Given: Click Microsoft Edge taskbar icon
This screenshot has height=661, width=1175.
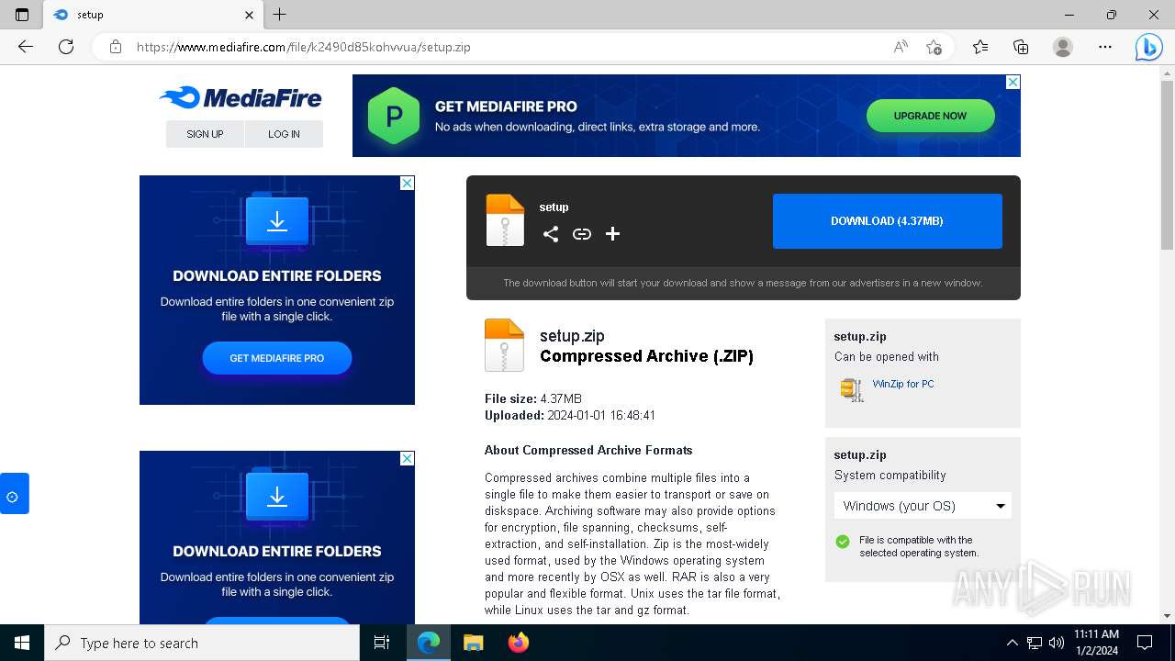Looking at the screenshot, I should (429, 643).
